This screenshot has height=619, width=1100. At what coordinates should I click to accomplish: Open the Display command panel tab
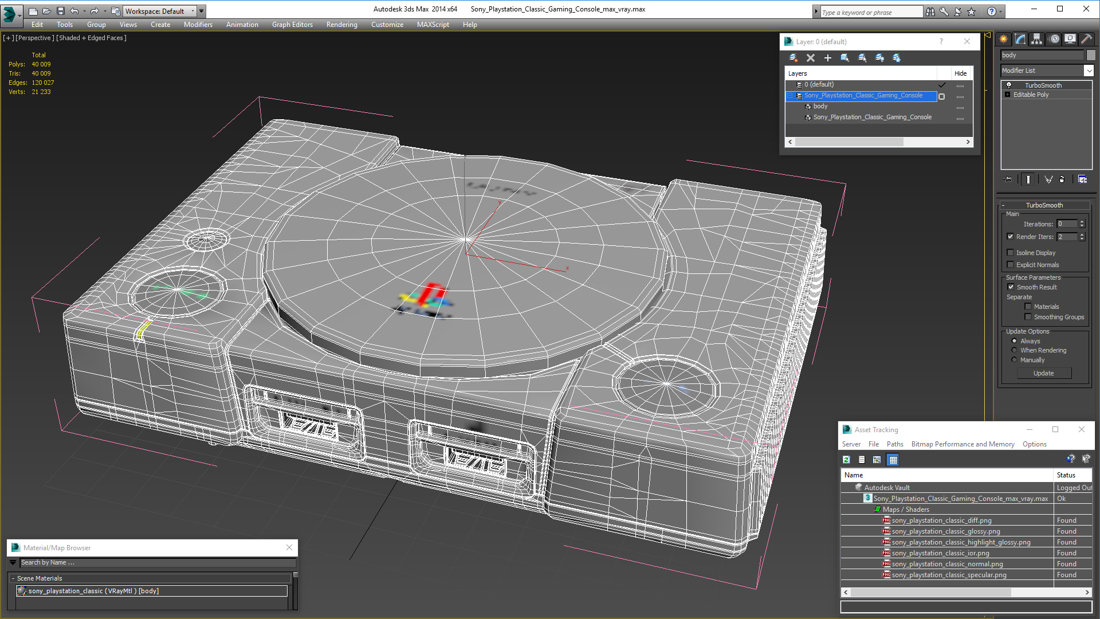[x=1070, y=39]
